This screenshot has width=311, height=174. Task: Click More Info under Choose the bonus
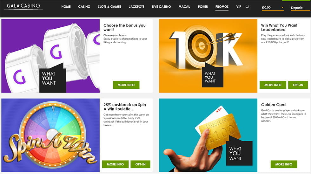tap(126, 85)
